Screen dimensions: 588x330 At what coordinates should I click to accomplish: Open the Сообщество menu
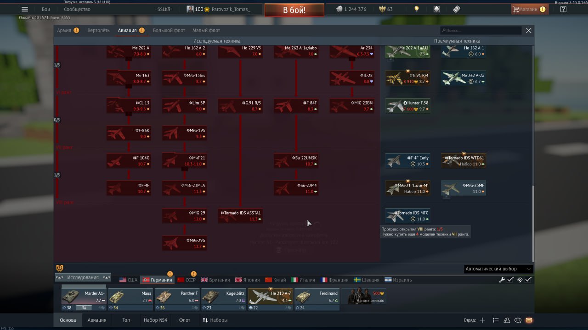pos(77,9)
